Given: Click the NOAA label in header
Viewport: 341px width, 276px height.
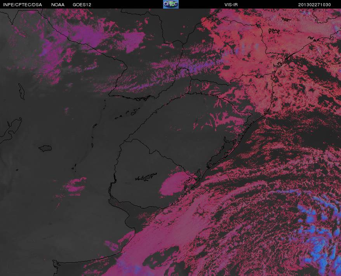Looking at the screenshot, I should tap(58, 5).
